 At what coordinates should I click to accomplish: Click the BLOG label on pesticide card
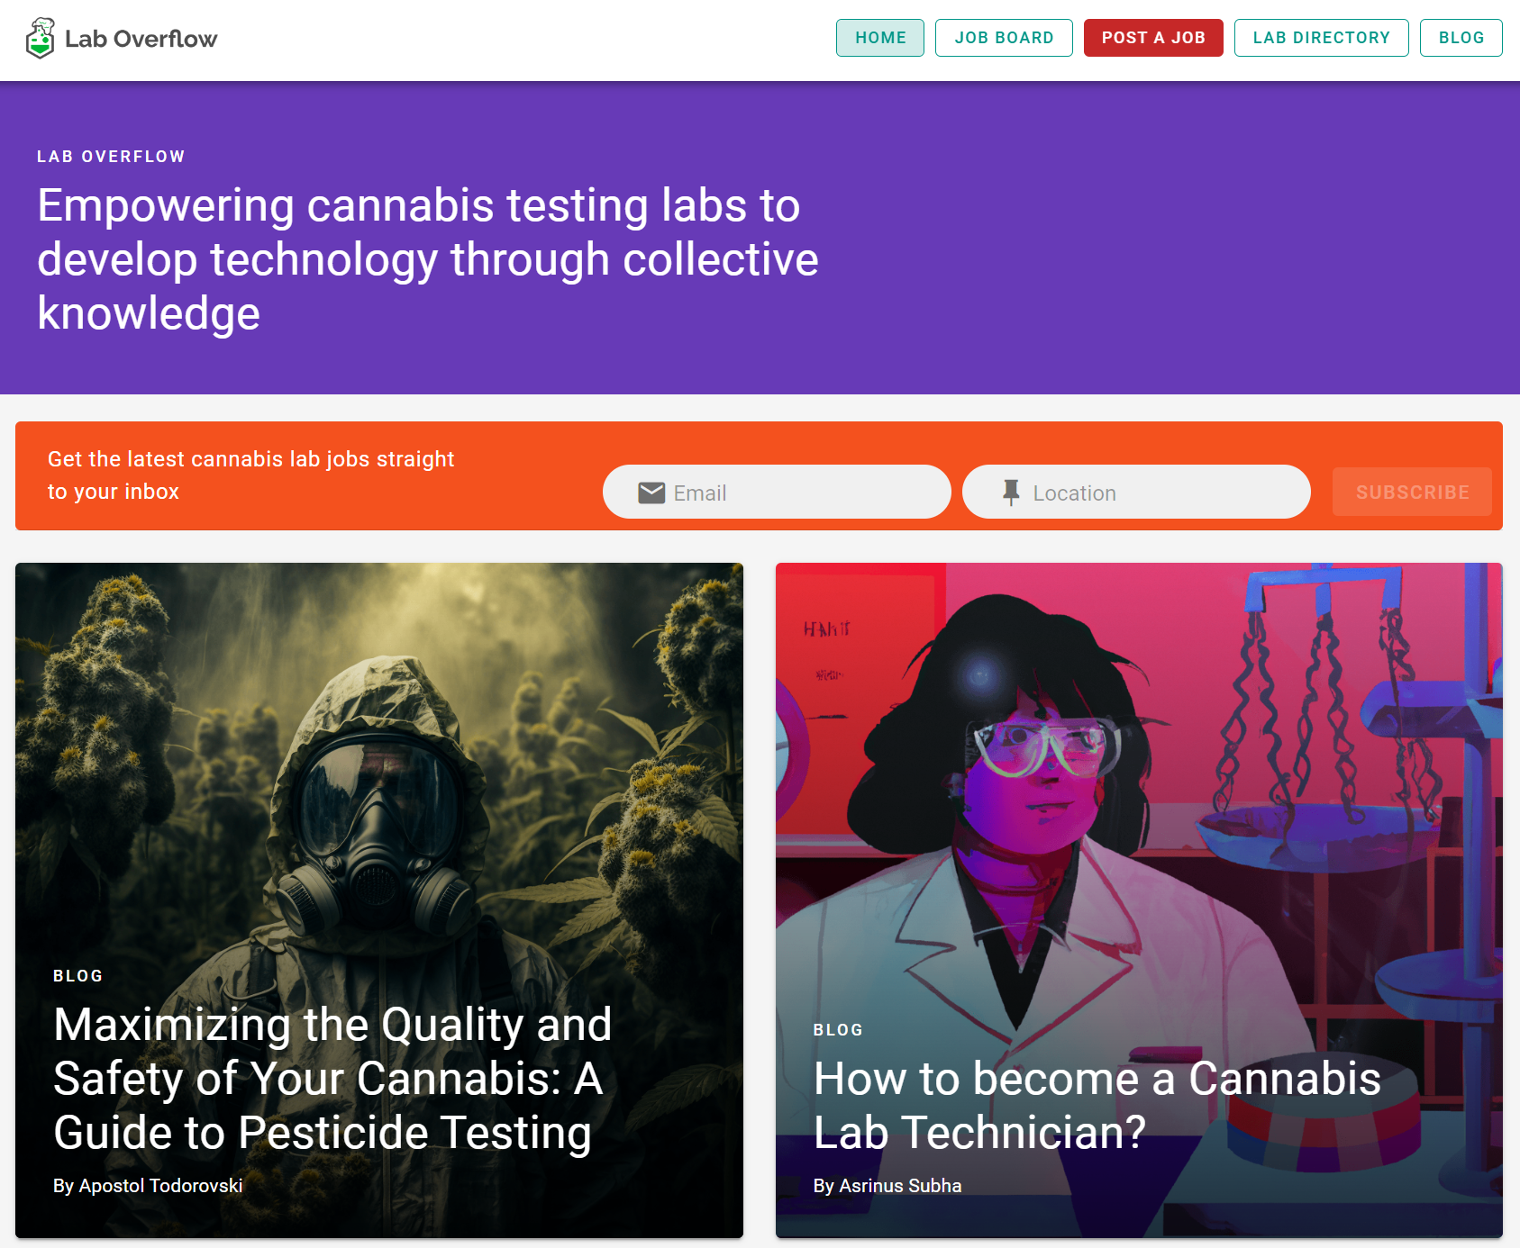pyautogui.click(x=78, y=976)
